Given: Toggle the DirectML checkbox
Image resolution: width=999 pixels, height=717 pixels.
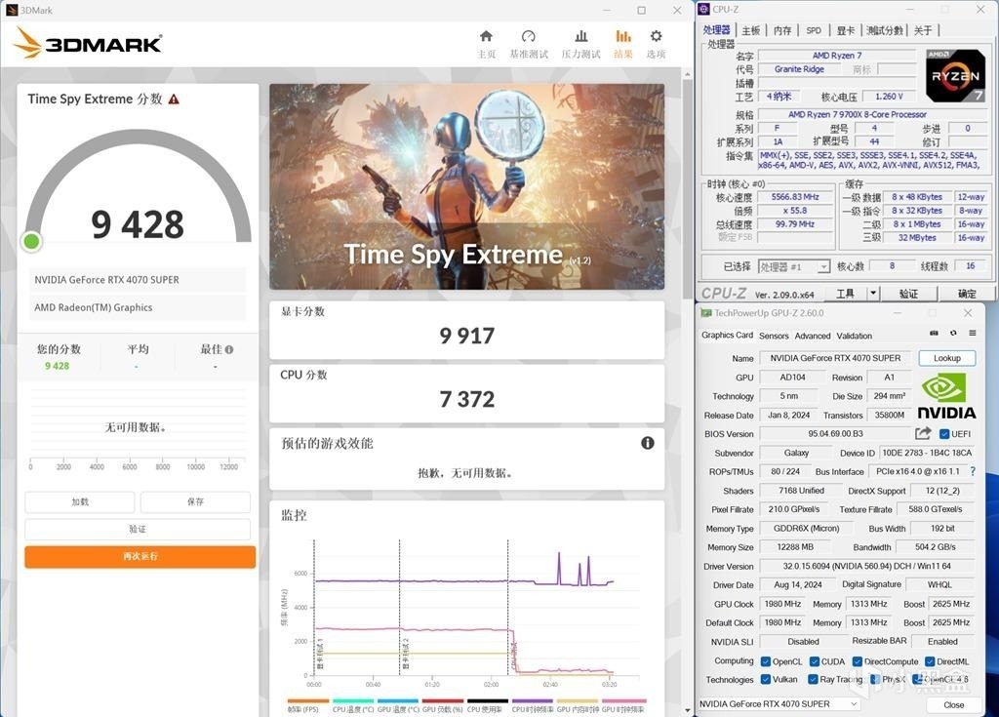Looking at the screenshot, I should [x=930, y=661].
